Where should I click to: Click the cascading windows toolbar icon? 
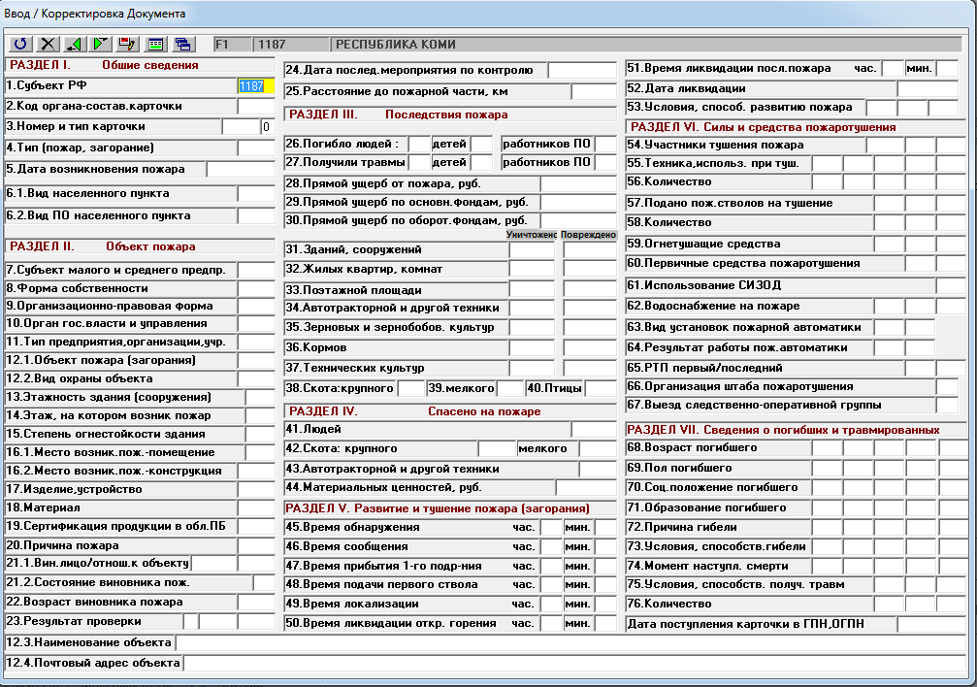point(183,44)
